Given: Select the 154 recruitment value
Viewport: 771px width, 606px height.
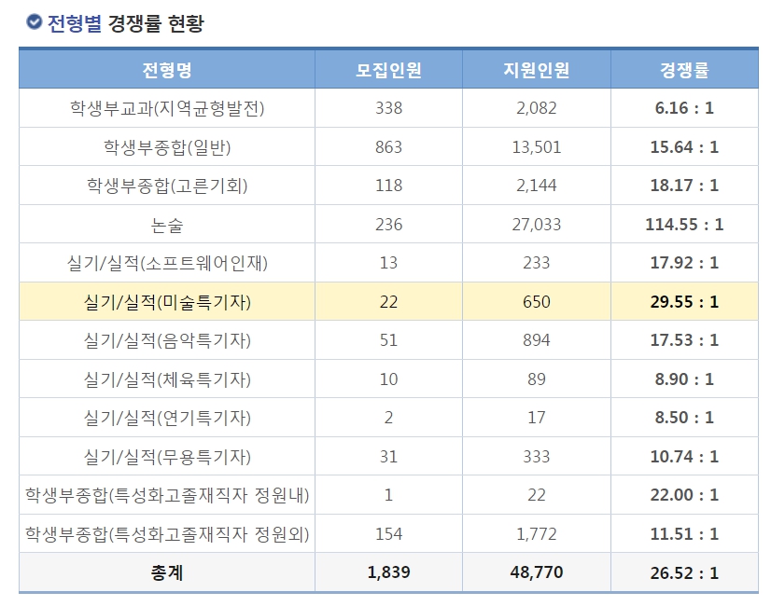Looking at the screenshot, I should point(388,534).
